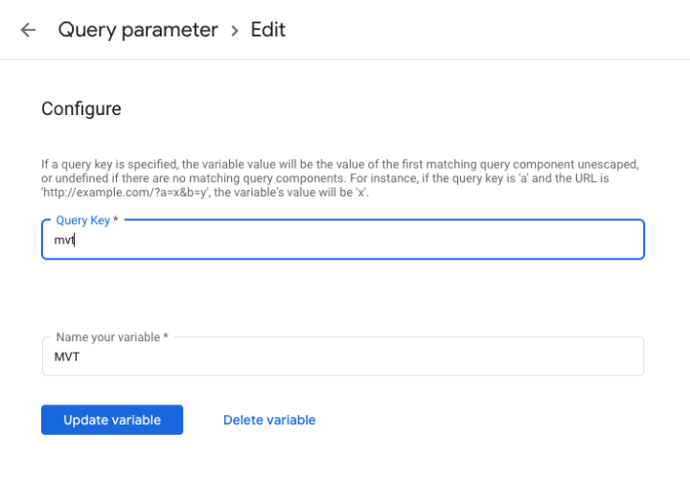This screenshot has width=690, height=504.
Task: Click the Name your variable label
Action: pos(107,337)
